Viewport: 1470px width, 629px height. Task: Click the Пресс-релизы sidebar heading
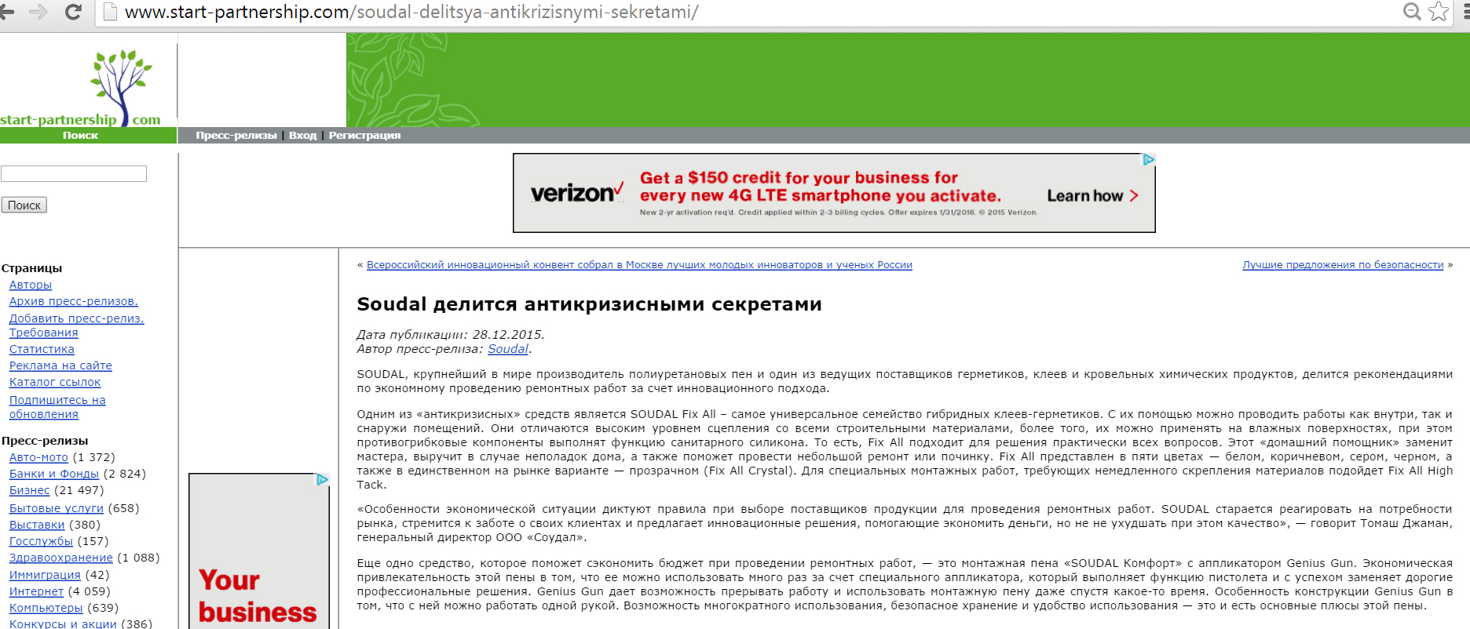click(x=45, y=441)
